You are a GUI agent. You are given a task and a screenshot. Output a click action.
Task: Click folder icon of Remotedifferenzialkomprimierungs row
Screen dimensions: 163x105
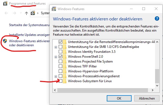(x=64, y=42)
